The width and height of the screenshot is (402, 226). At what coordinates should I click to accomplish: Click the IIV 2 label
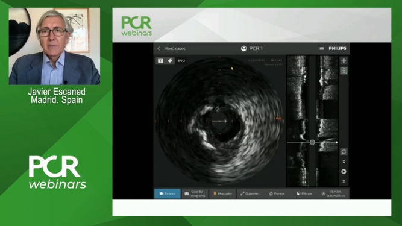click(x=181, y=61)
